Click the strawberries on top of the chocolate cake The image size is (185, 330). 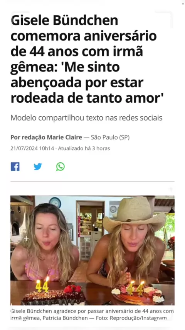(x=73, y=289)
